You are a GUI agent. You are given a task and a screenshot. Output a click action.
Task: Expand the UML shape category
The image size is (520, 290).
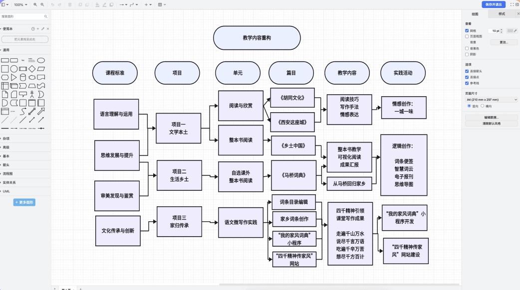coord(25,191)
